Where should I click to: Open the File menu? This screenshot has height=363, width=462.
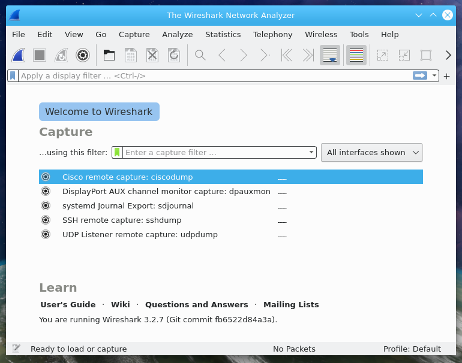point(18,34)
